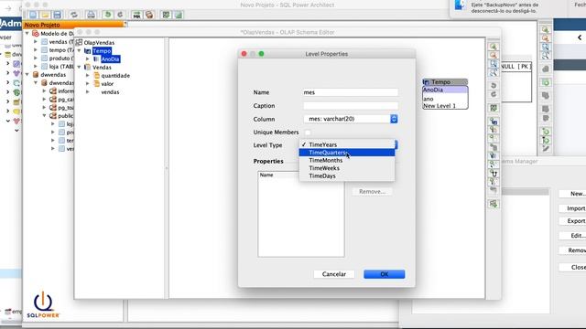Image resolution: width=586 pixels, height=329 pixels.
Task: Click the Forward Engineer SQL icon
Action: [136, 15]
